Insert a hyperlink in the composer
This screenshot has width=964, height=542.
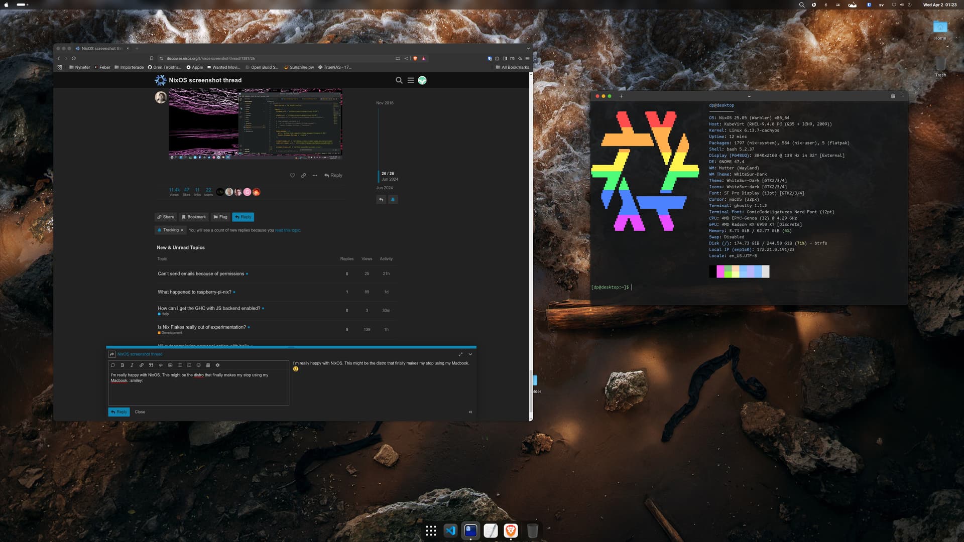(x=141, y=365)
